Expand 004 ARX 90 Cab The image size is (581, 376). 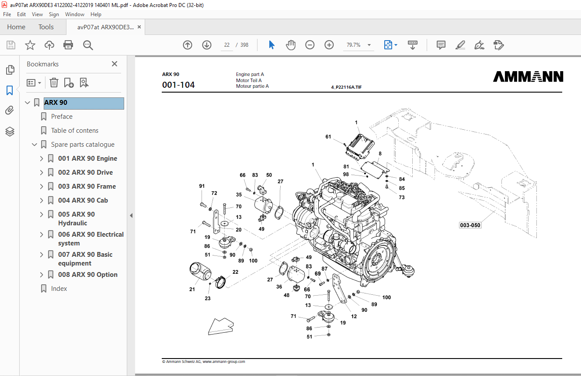pyautogui.click(x=42, y=200)
